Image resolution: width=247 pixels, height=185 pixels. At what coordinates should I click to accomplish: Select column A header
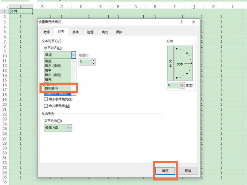[x=21, y=7]
